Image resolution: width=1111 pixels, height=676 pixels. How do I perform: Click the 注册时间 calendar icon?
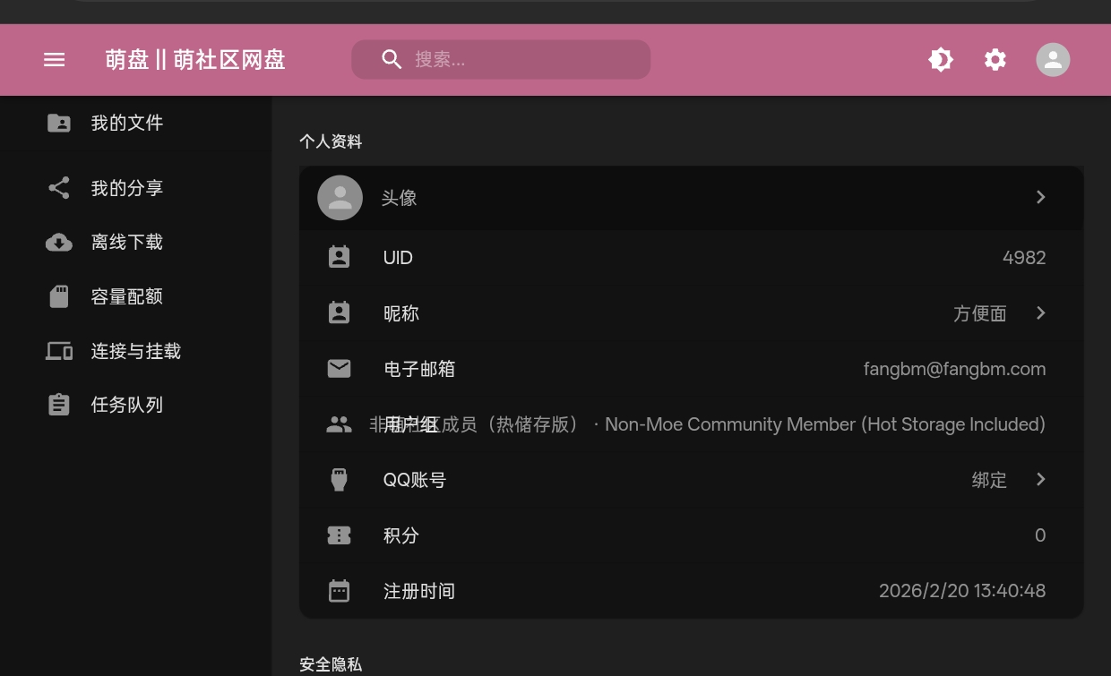339,591
